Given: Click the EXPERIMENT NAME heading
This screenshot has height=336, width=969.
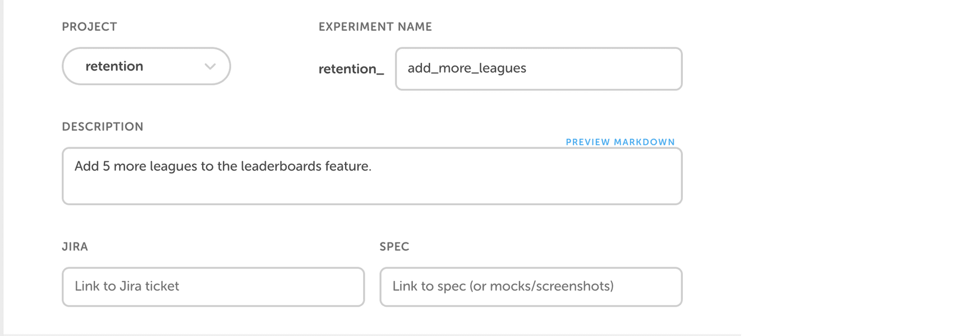Looking at the screenshot, I should [x=375, y=26].
